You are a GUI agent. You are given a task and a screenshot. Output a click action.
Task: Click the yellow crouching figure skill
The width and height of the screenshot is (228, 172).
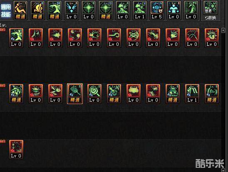coord(37,10)
